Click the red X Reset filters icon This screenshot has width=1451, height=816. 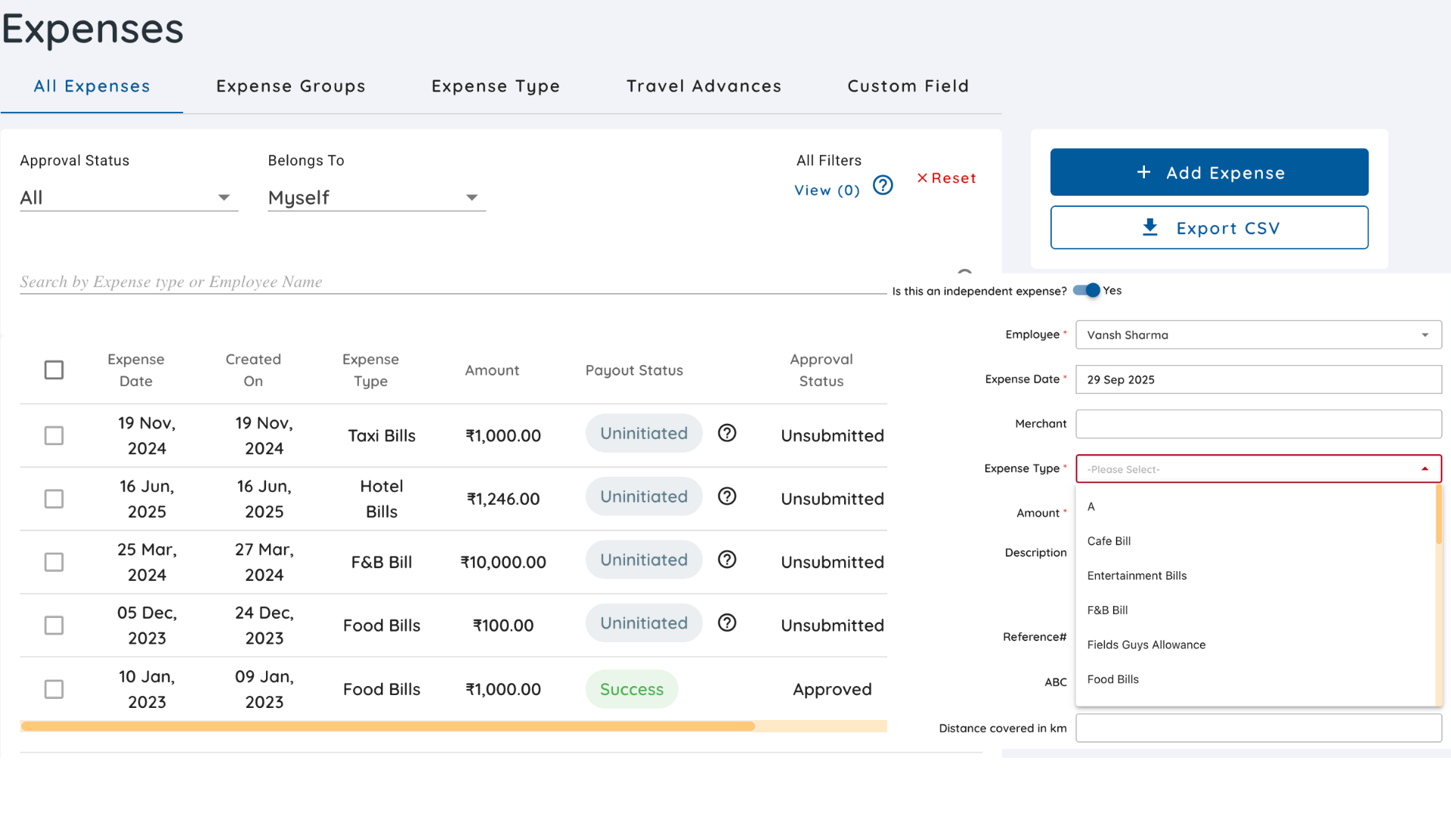click(x=922, y=178)
